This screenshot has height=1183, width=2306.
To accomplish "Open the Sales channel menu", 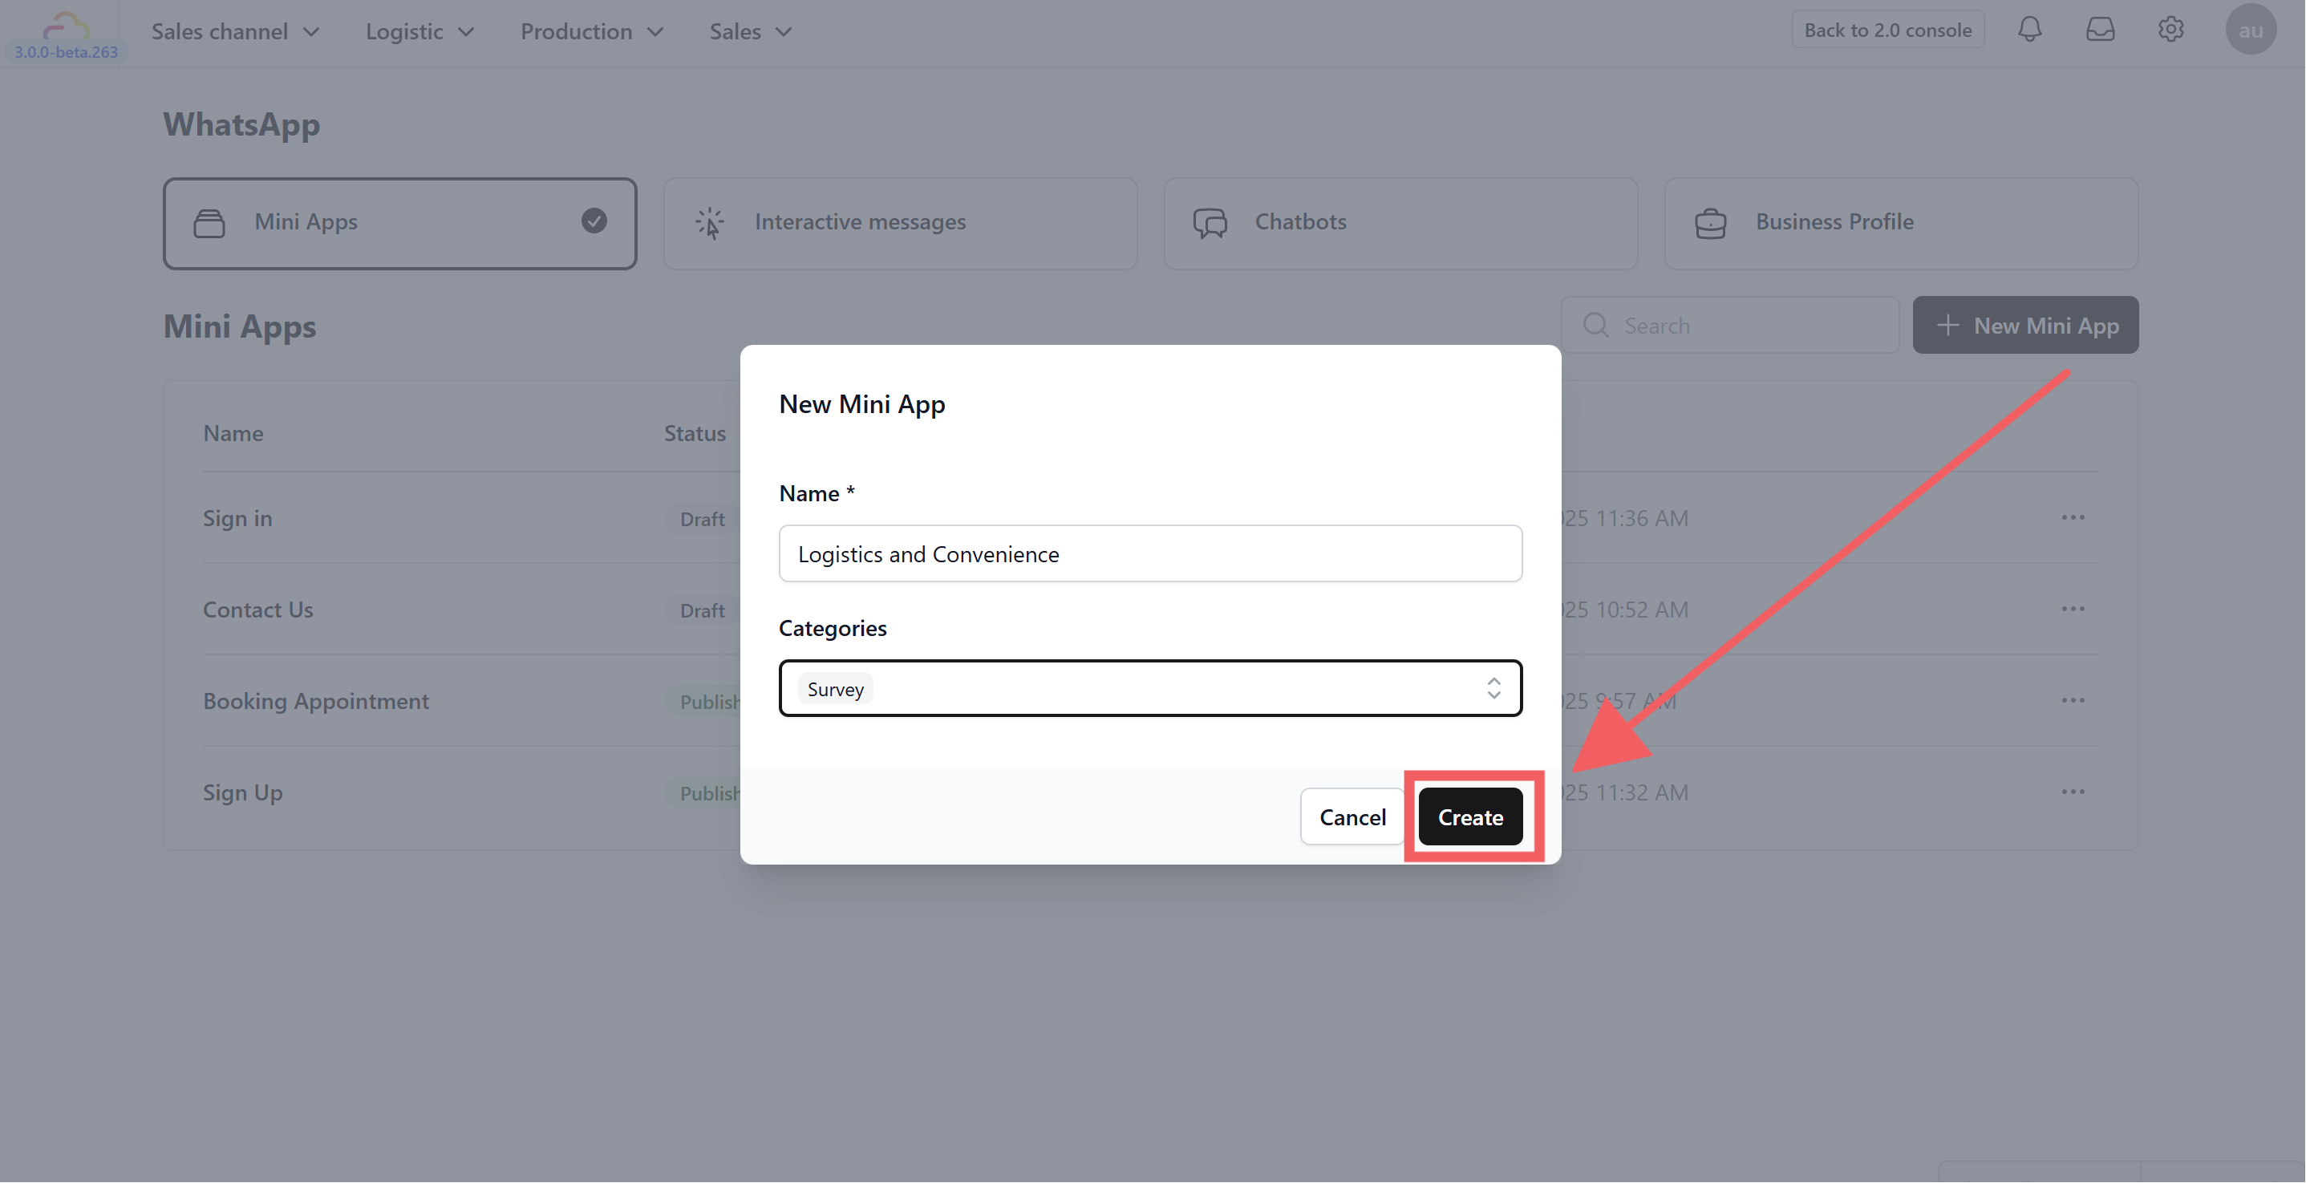I will tap(234, 31).
